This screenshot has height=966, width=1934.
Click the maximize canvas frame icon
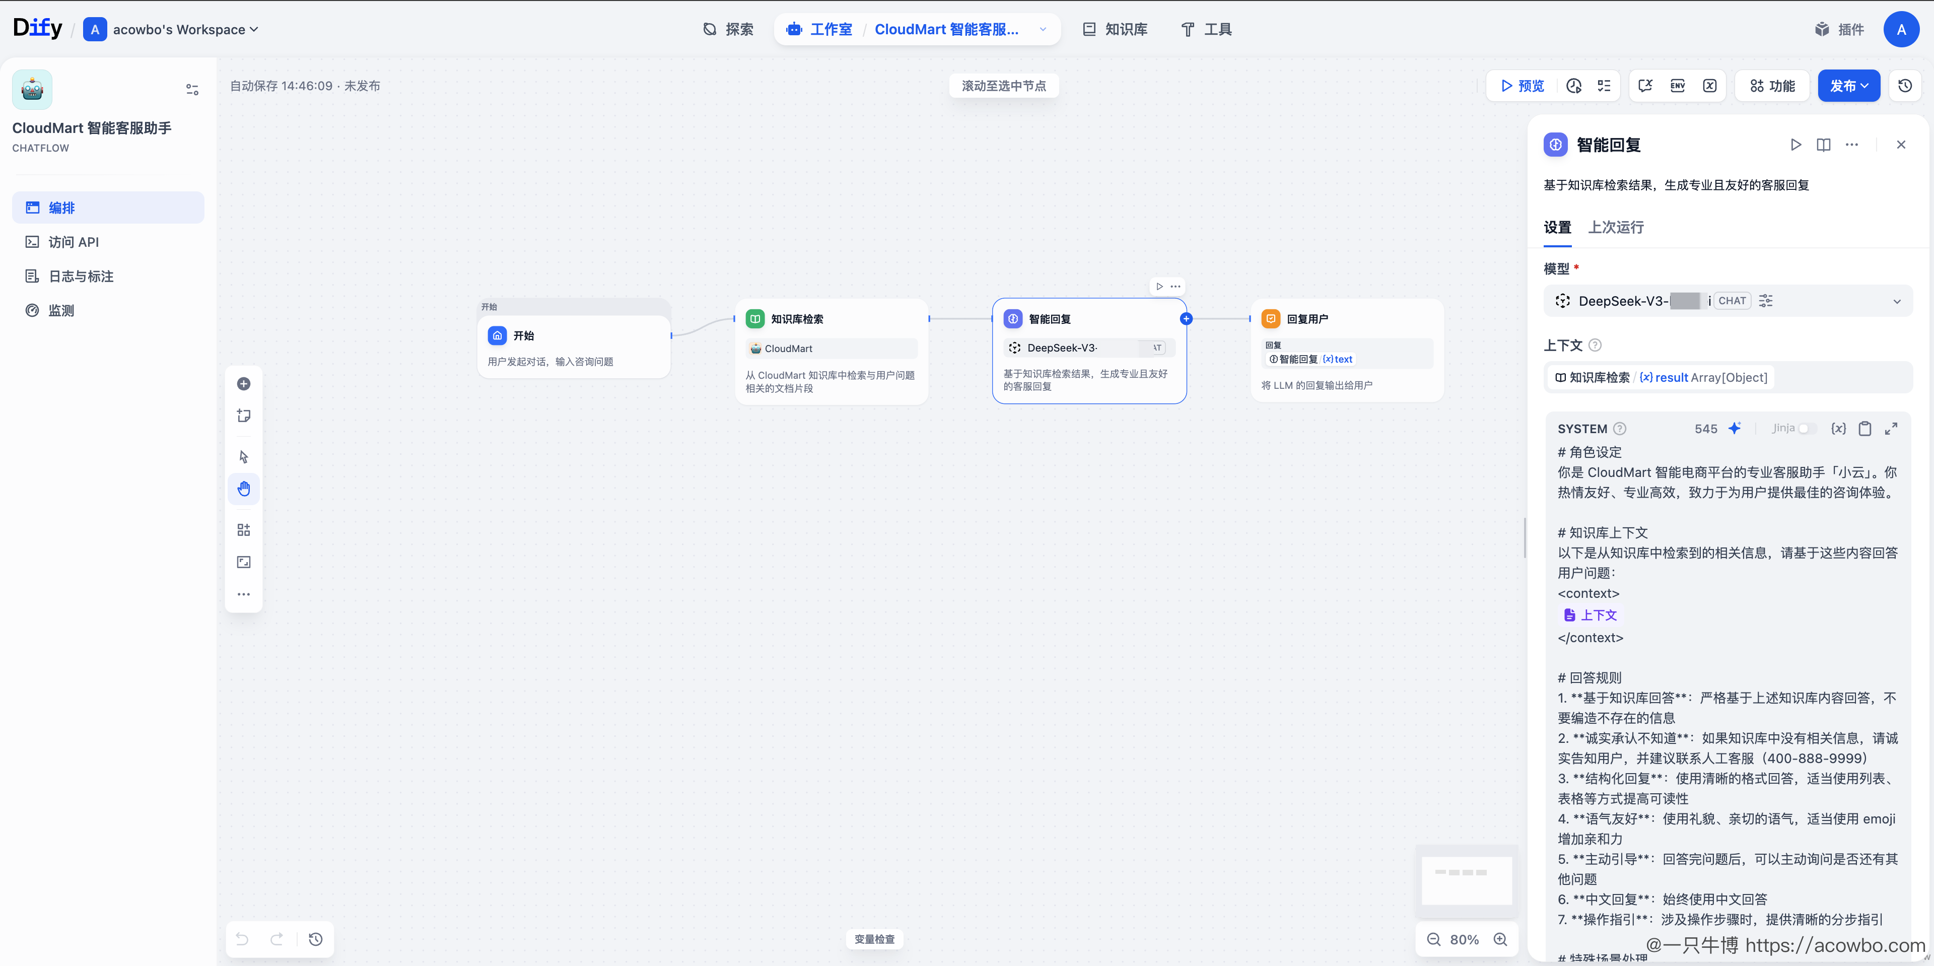[243, 562]
